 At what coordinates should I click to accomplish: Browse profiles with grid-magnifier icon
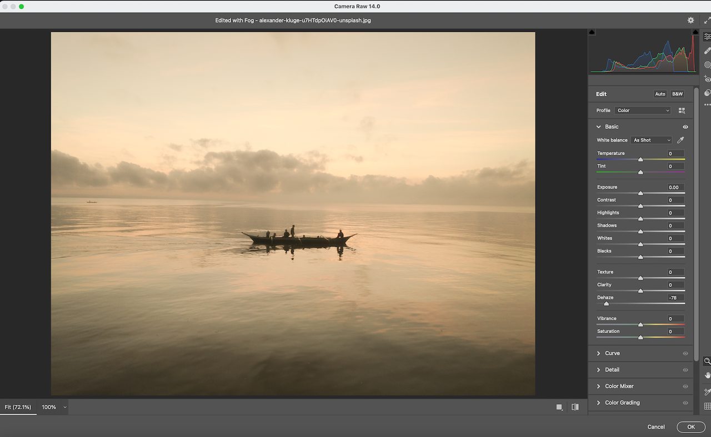682,111
